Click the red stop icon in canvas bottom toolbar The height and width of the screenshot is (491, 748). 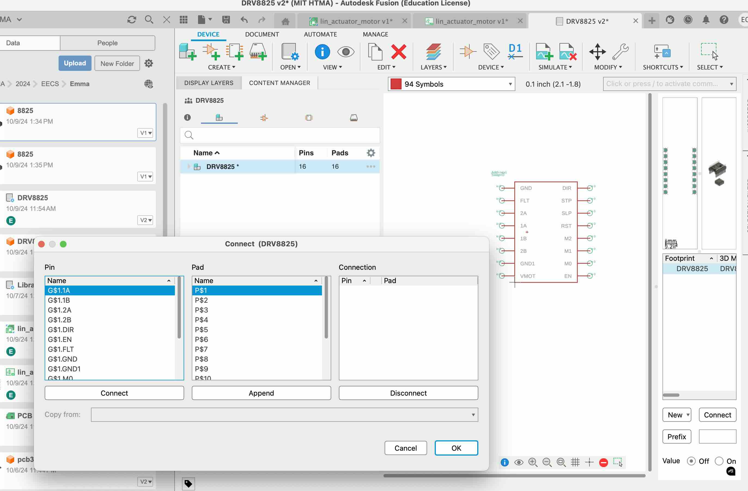(x=603, y=462)
